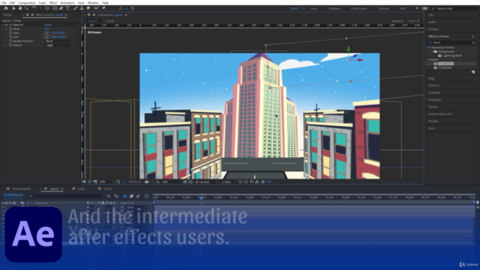The width and height of the screenshot is (480, 270).
Task: Select Lightning Bend preset
Action: click(x=451, y=55)
